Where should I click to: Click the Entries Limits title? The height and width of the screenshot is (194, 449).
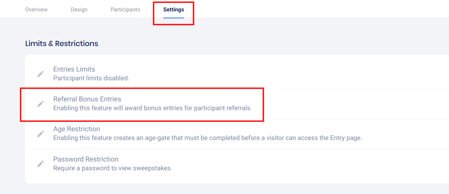[x=74, y=69]
